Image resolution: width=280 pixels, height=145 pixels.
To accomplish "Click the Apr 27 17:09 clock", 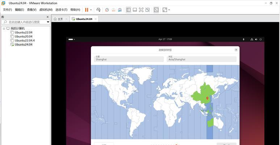I will [x=165, y=40].
